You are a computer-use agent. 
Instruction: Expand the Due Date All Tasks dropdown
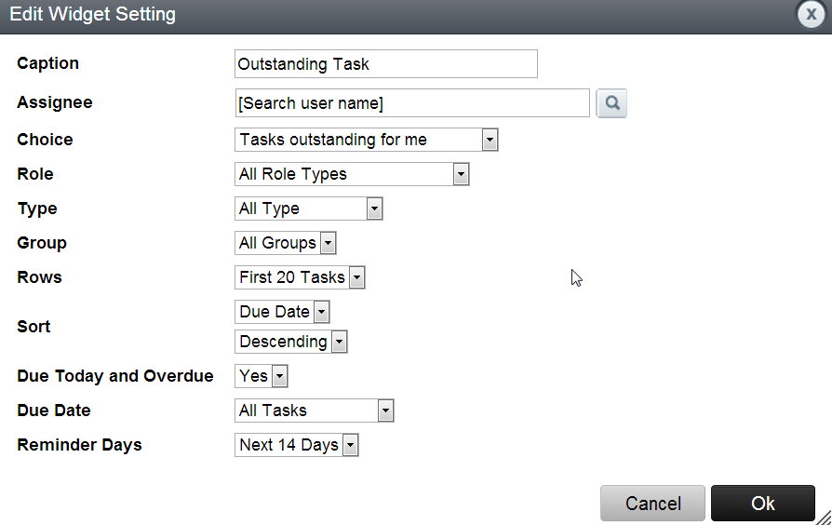pos(315,411)
